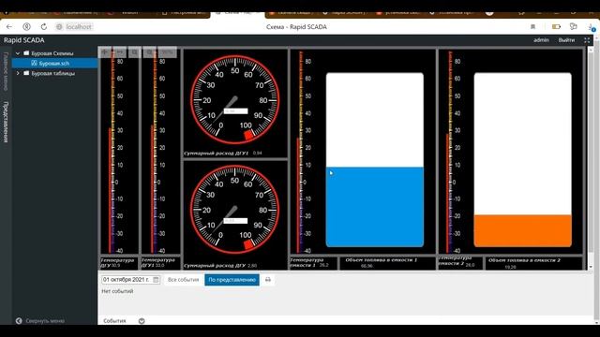Switch to the Главное меню side tab

[x=6, y=71]
